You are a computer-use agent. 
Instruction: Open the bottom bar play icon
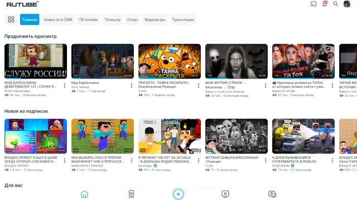225,194
